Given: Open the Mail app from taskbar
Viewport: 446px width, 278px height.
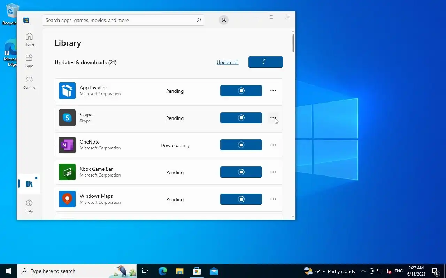Looking at the screenshot, I should click(x=214, y=271).
